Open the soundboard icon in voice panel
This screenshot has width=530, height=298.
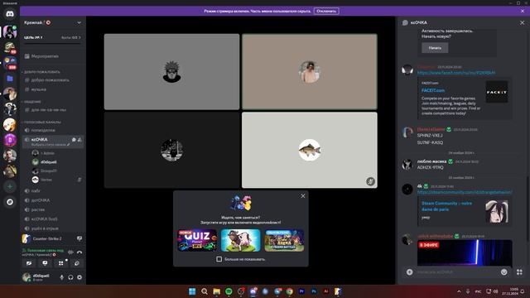point(77,263)
